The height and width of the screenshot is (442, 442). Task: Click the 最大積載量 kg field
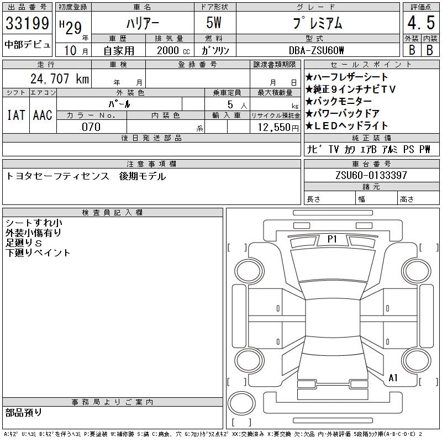275,104
